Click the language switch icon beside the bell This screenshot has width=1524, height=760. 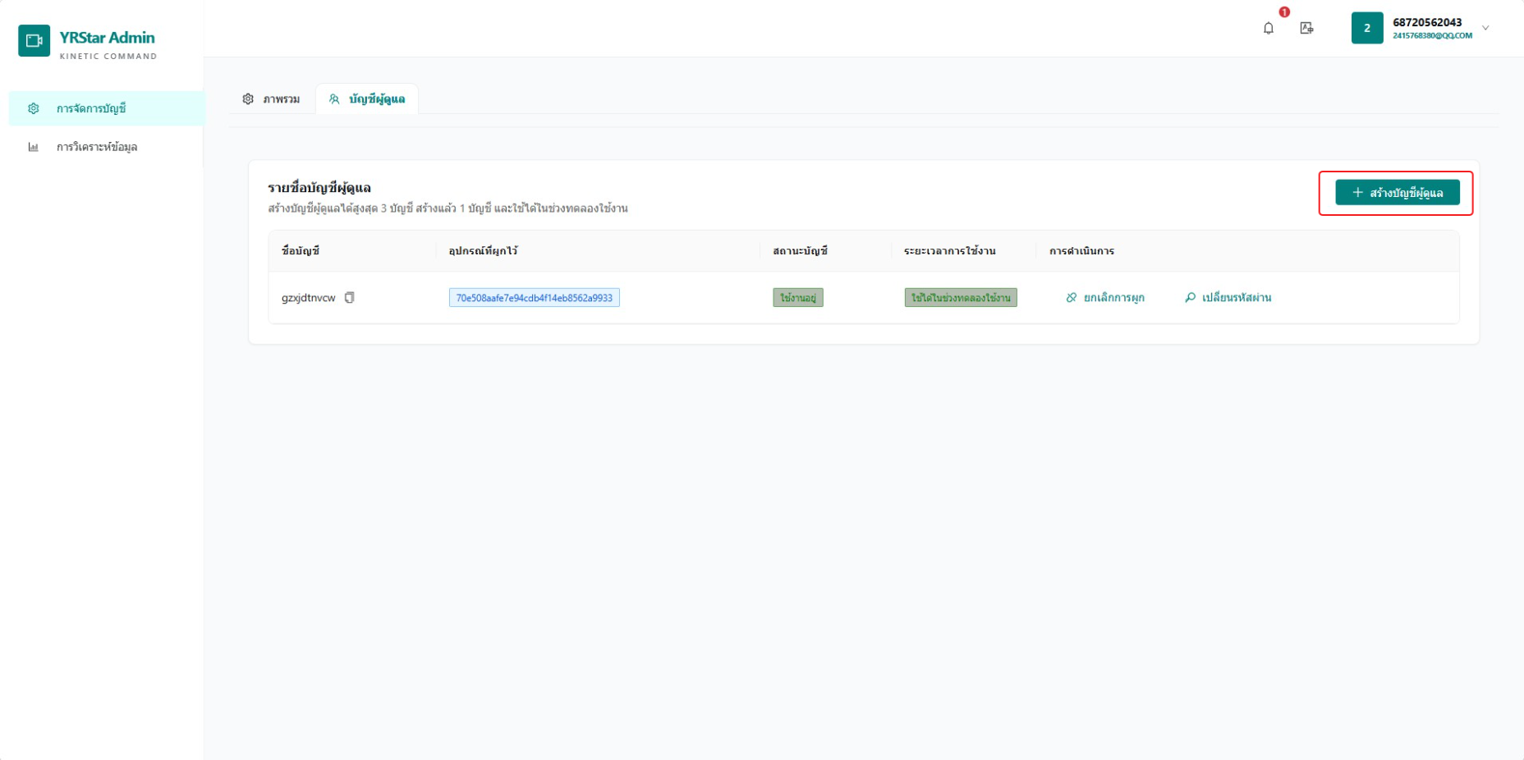(1306, 29)
